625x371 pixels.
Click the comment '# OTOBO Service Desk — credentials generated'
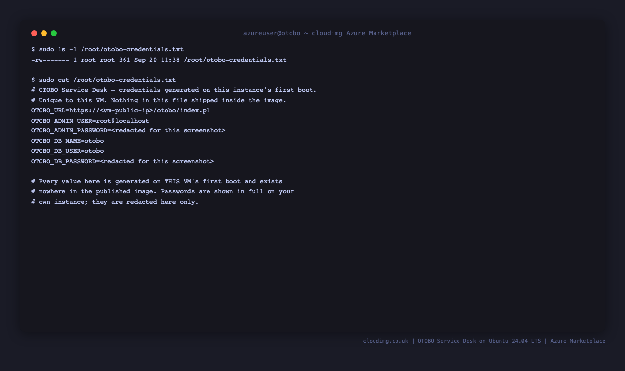(x=174, y=90)
